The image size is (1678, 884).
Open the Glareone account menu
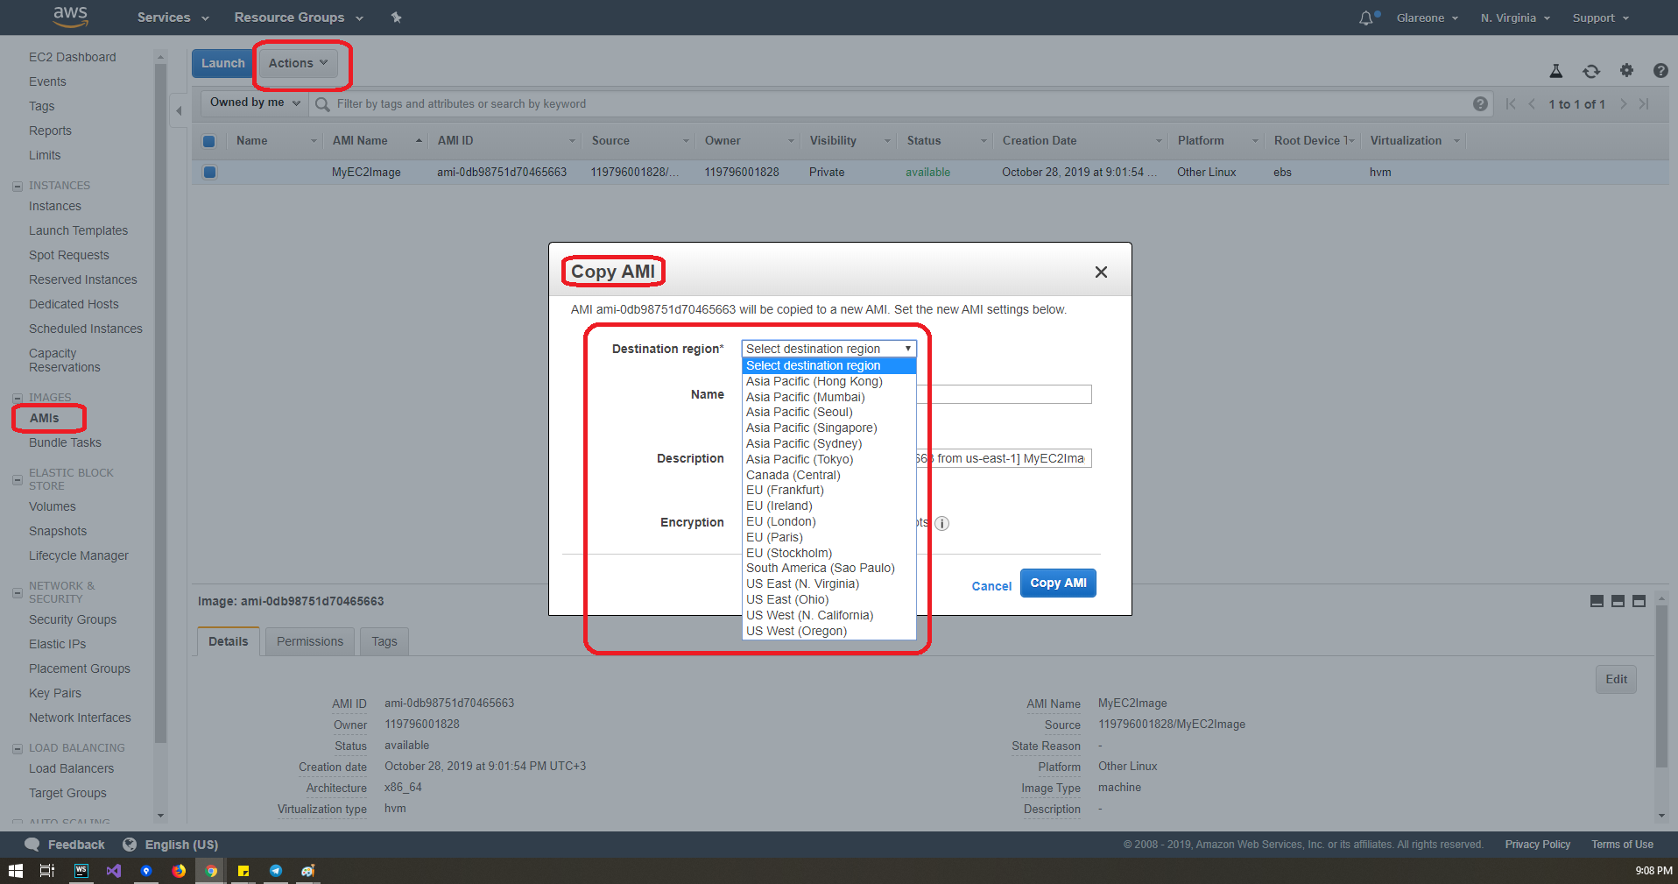pos(1428,18)
